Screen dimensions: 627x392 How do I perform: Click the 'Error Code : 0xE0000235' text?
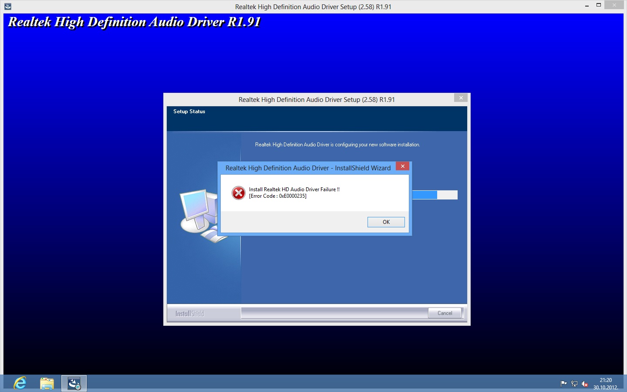(x=278, y=196)
